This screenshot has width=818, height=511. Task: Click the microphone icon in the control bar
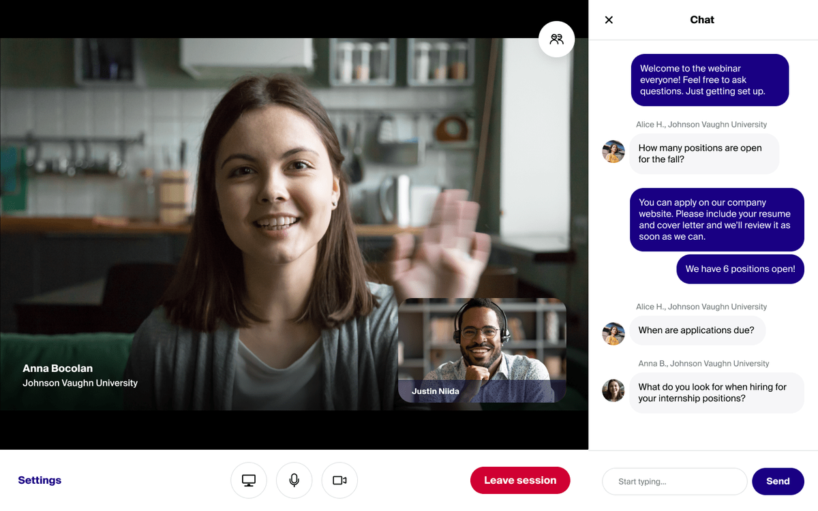(x=294, y=480)
